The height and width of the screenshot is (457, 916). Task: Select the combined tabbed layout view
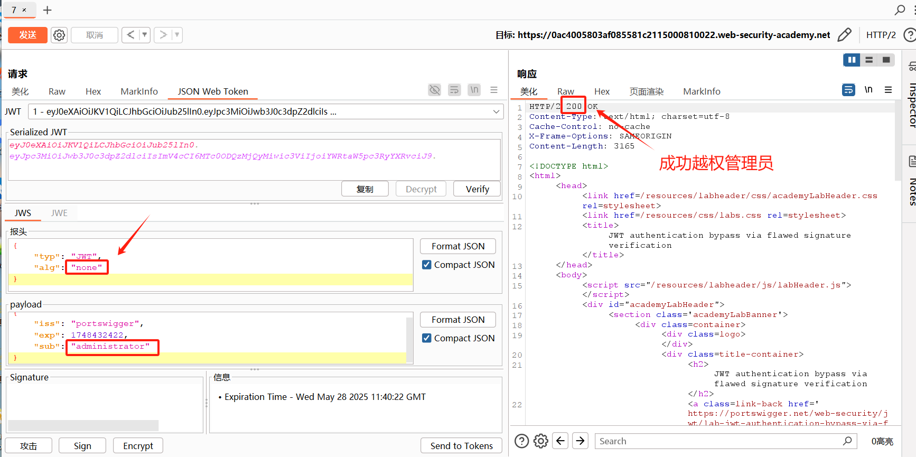click(886, 60)
